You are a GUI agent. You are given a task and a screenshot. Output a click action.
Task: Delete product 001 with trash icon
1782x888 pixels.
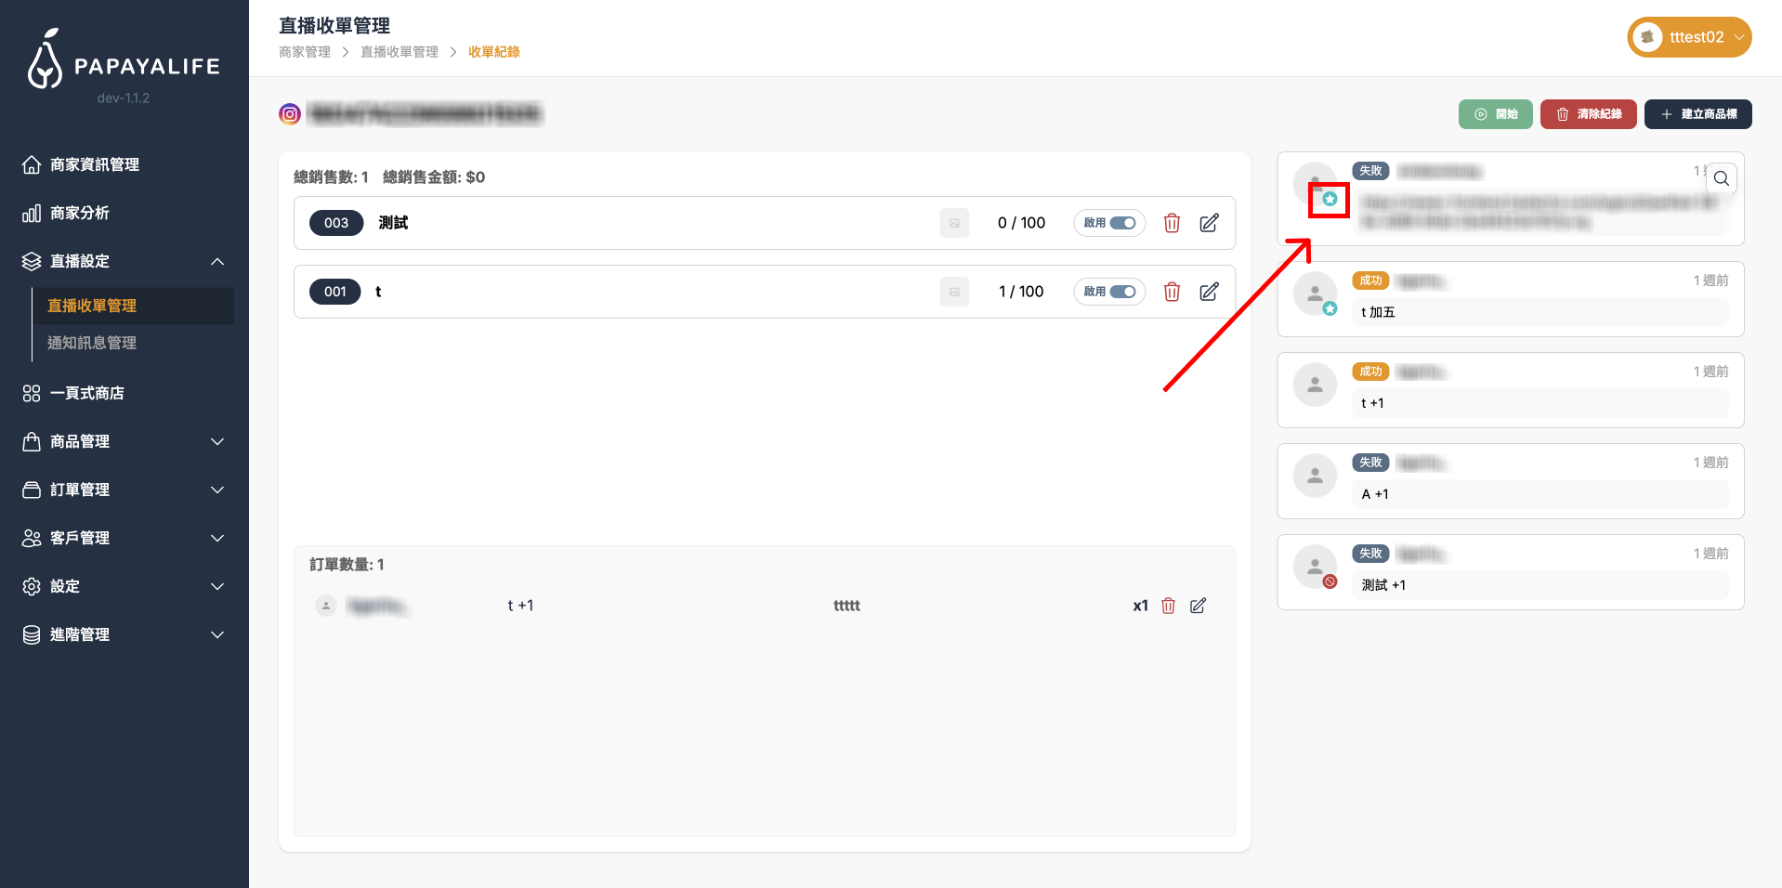pos(1172,292)
